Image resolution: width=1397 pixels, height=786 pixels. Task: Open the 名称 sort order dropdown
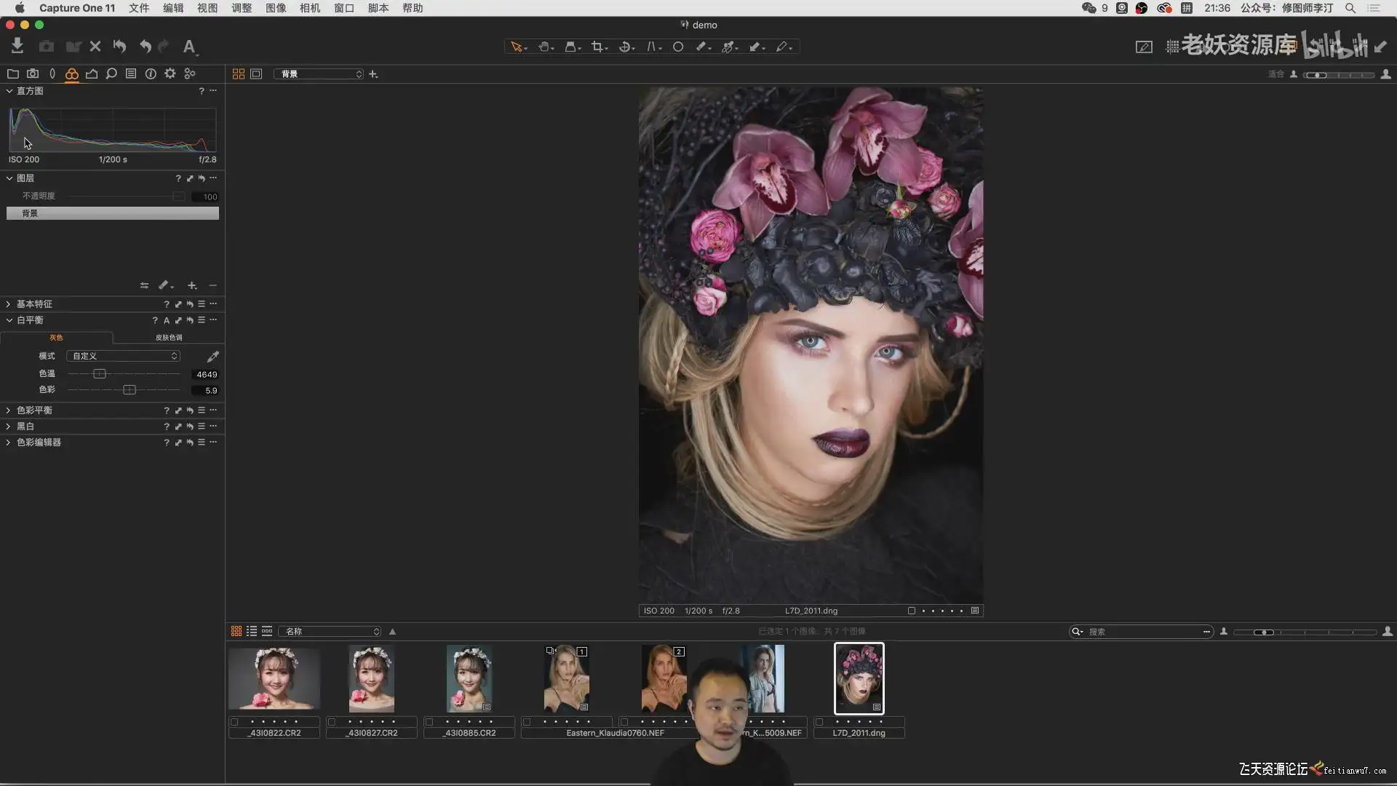click(x=332, y=631)
